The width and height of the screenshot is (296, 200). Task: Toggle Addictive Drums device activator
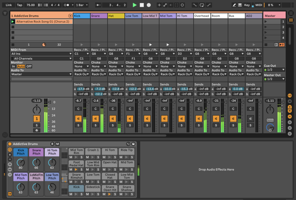(10, 144)
